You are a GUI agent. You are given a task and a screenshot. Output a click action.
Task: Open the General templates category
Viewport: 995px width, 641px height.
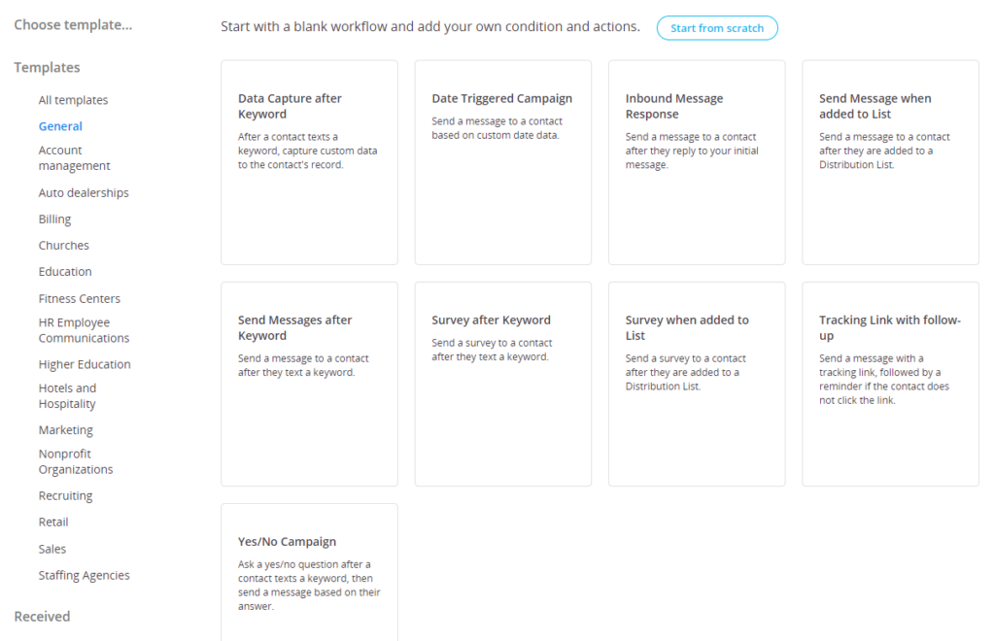point(60,126)
